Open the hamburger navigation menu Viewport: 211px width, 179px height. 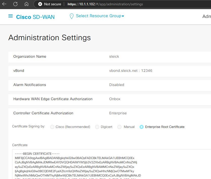point(10,16)
